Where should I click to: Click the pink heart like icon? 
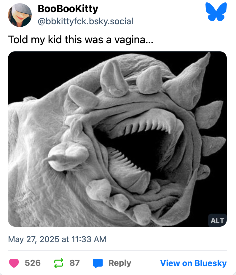[14, 263]
